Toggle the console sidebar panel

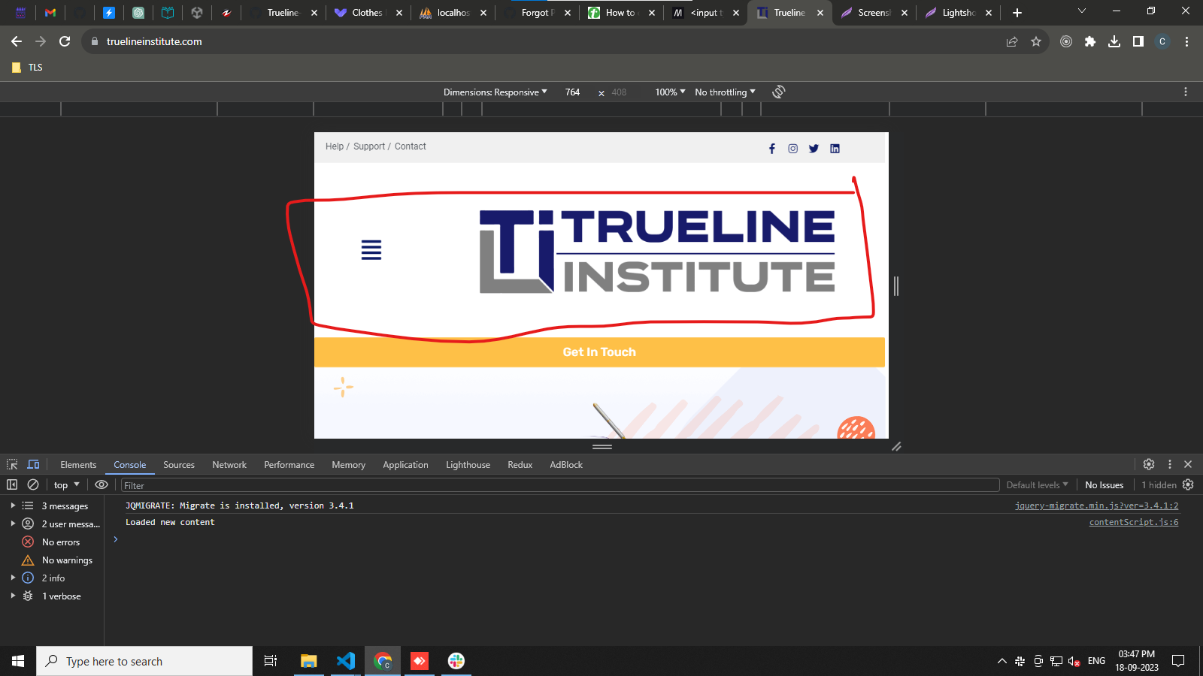(12, 484)
